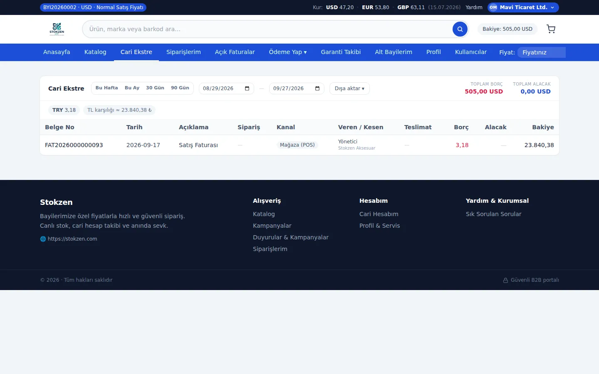This screenshot has width=599, height=374.
Task: Expand Mavi Ticaret Ltd. account menu
Action: 523,7
